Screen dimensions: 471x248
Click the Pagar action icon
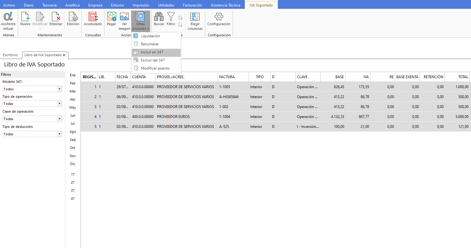111,19
